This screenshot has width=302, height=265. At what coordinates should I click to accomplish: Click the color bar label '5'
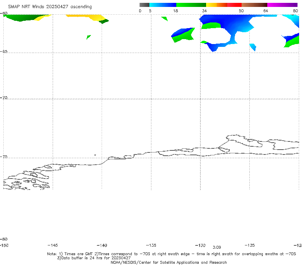[150, 11]
